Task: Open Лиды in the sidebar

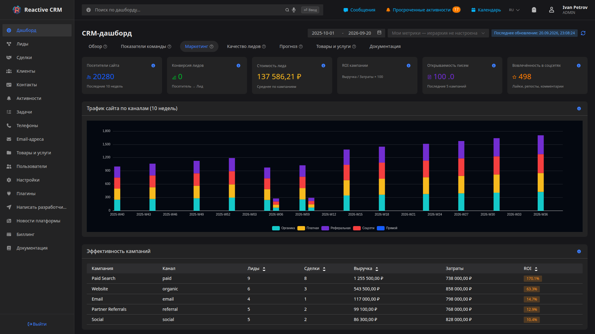Action: pos(37,44)
